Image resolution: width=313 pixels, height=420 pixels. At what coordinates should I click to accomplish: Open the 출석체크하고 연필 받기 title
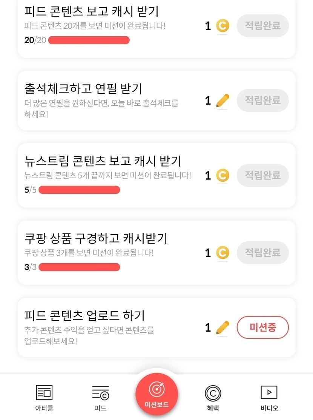point(83,89)
